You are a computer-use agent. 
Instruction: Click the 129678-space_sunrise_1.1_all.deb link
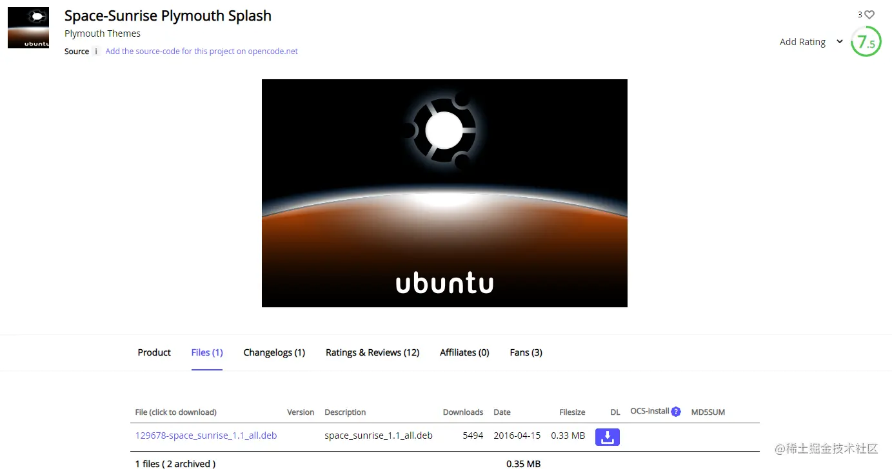tap(206, 436)
